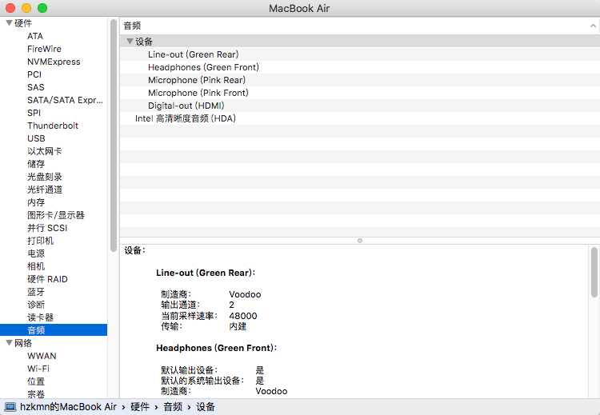Select the Microphone (Pink Rear) device row
This screenshot has width=600, height=415.
click(360, 80)
